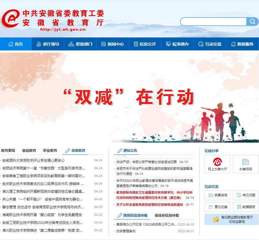Screen dimensions: 259x240
Task: Click into the site search input field
Action: 213,22
